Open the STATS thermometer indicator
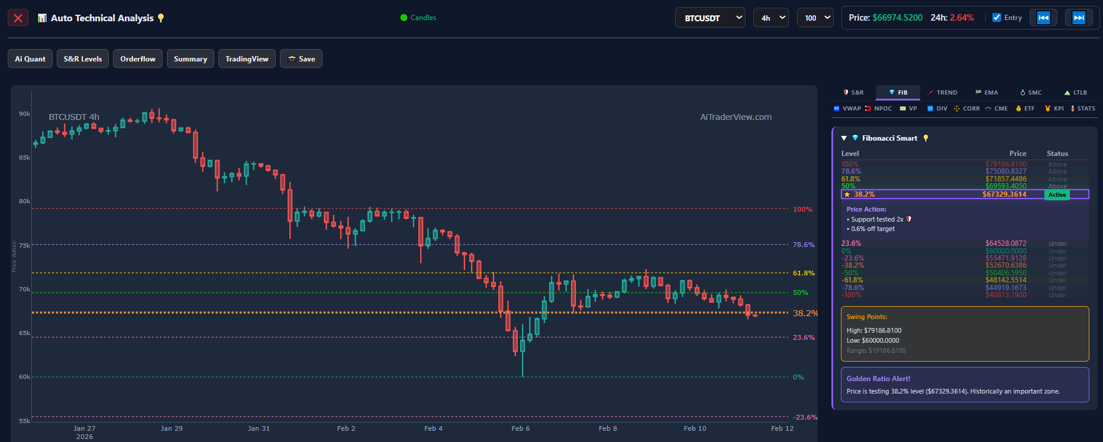The height and width of the screenshot is (442, 1103). pos(1082,109)
